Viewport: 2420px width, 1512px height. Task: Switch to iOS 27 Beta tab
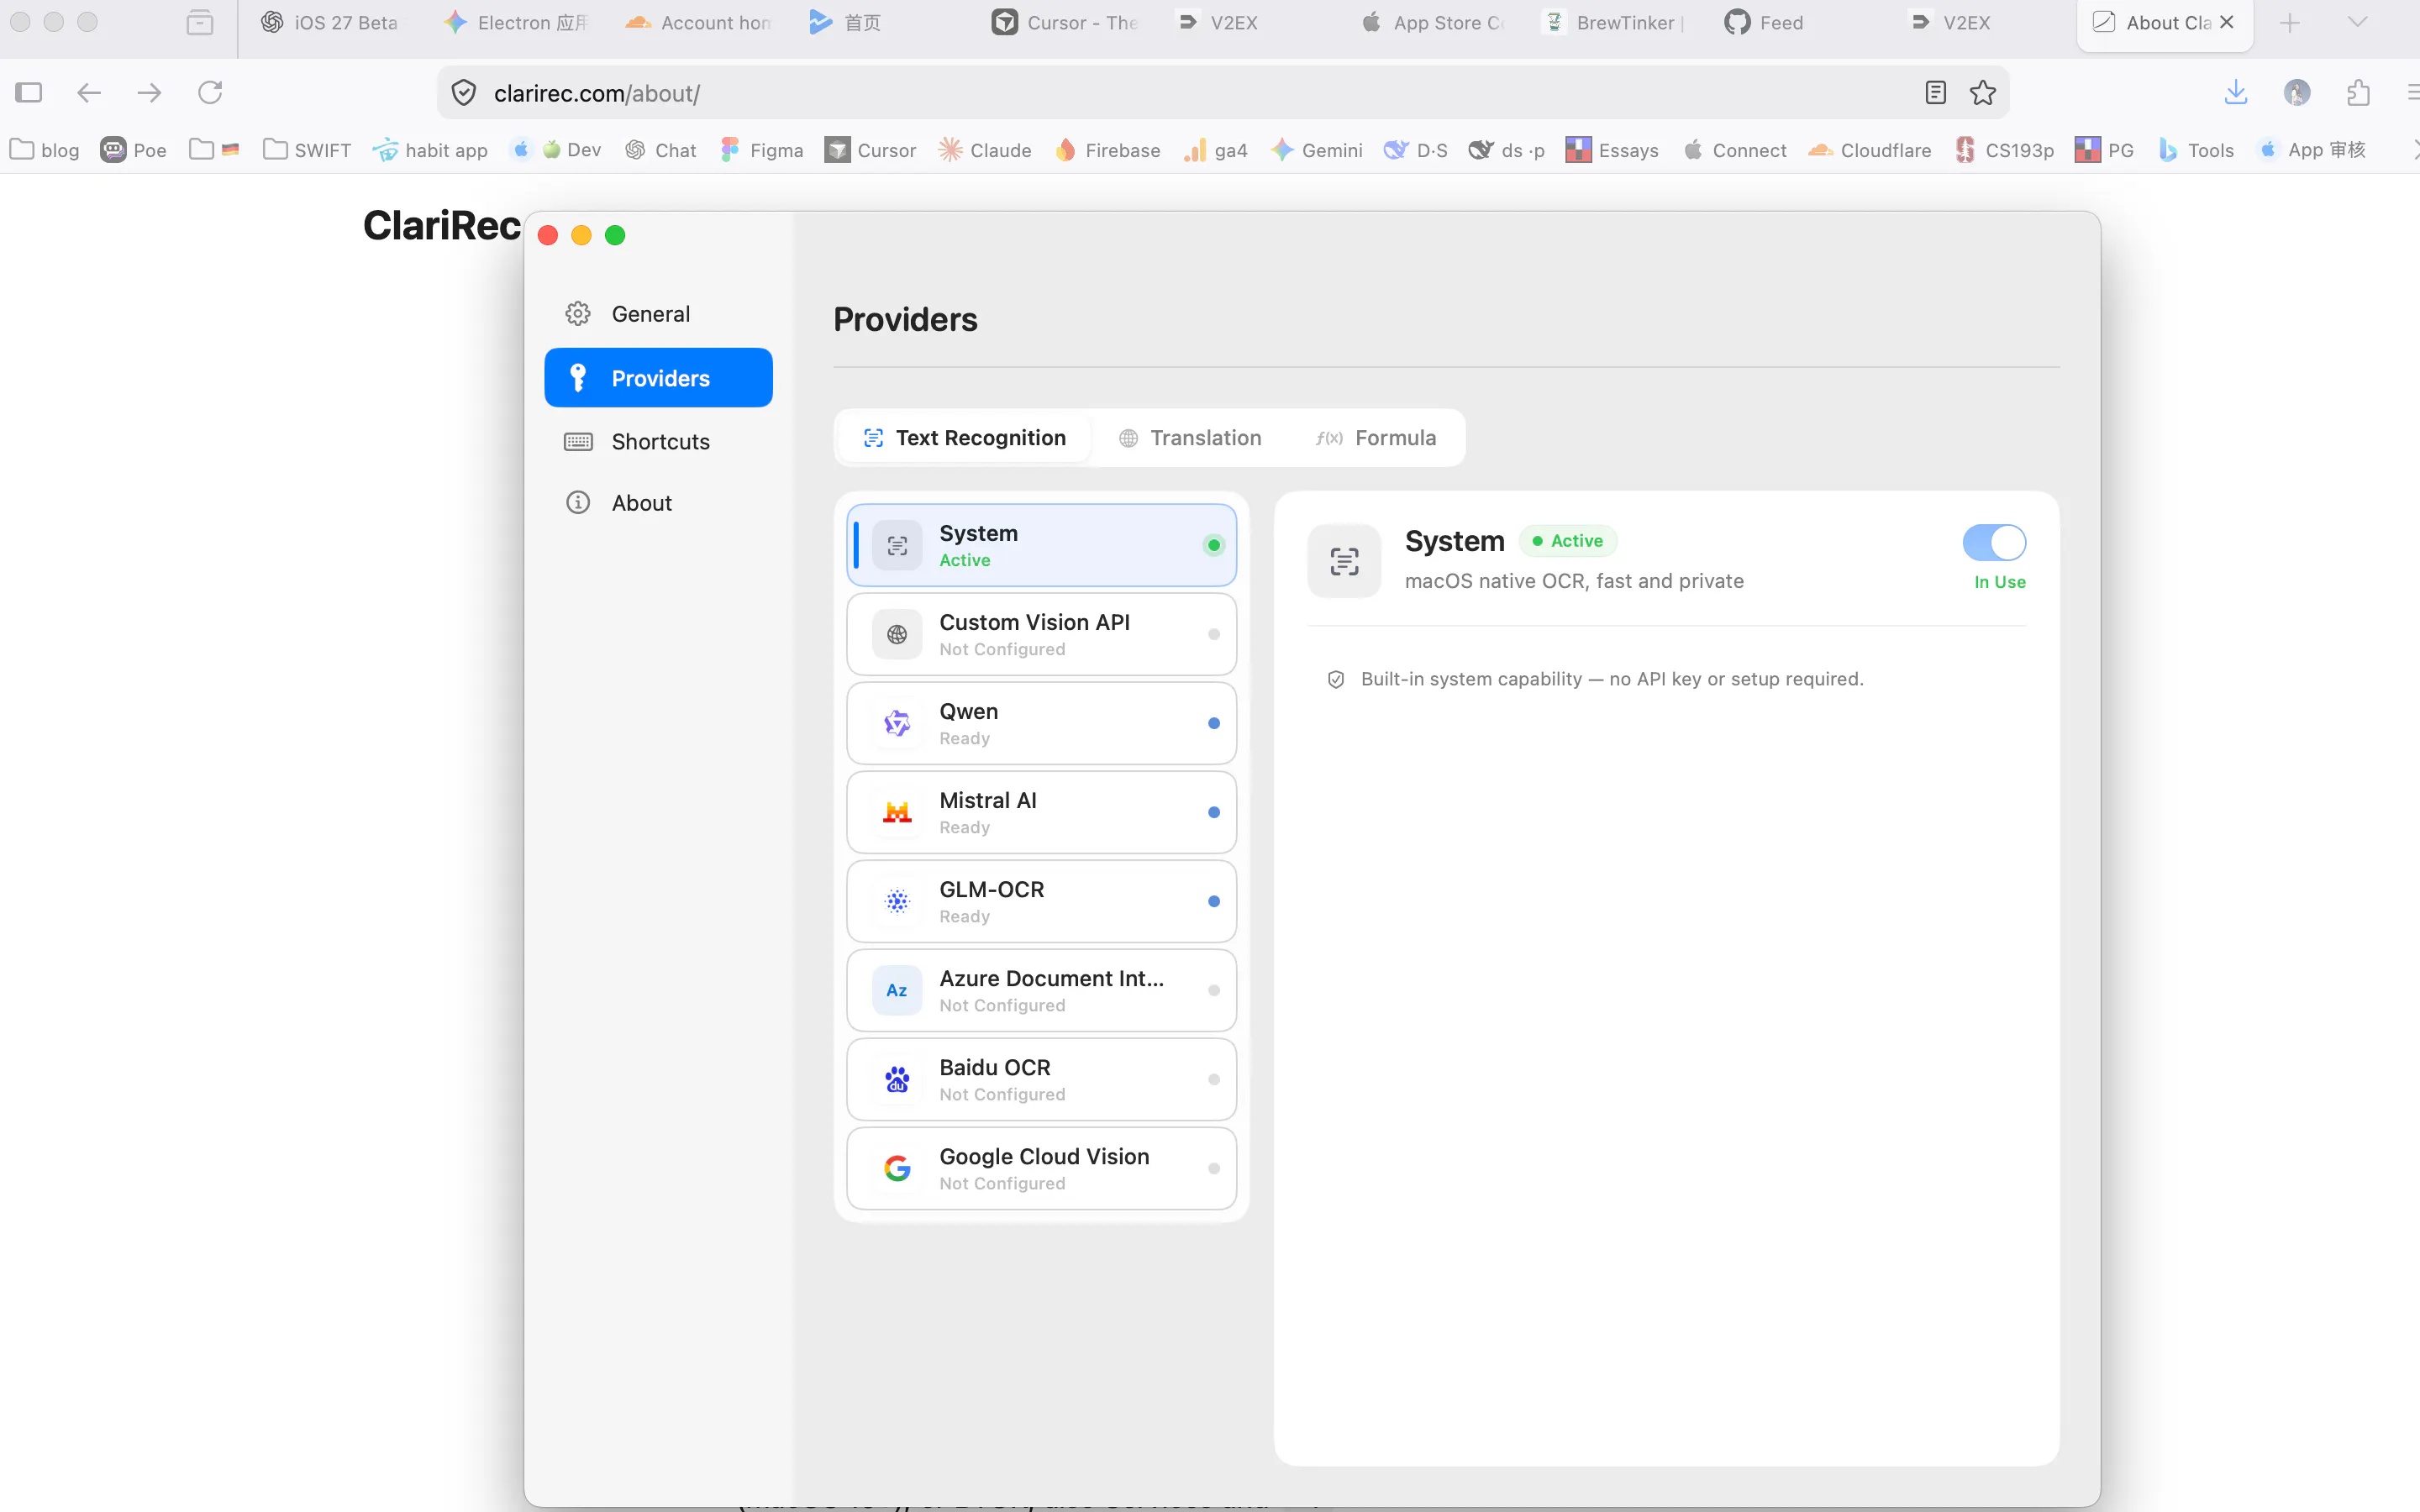click(330, 22)
